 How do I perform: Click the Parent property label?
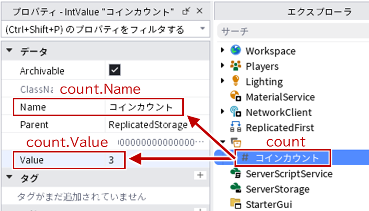click(x=34, y=125)
